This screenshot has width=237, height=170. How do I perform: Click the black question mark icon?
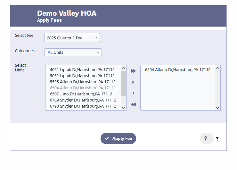pyautogui.click(x=217, y=139)
